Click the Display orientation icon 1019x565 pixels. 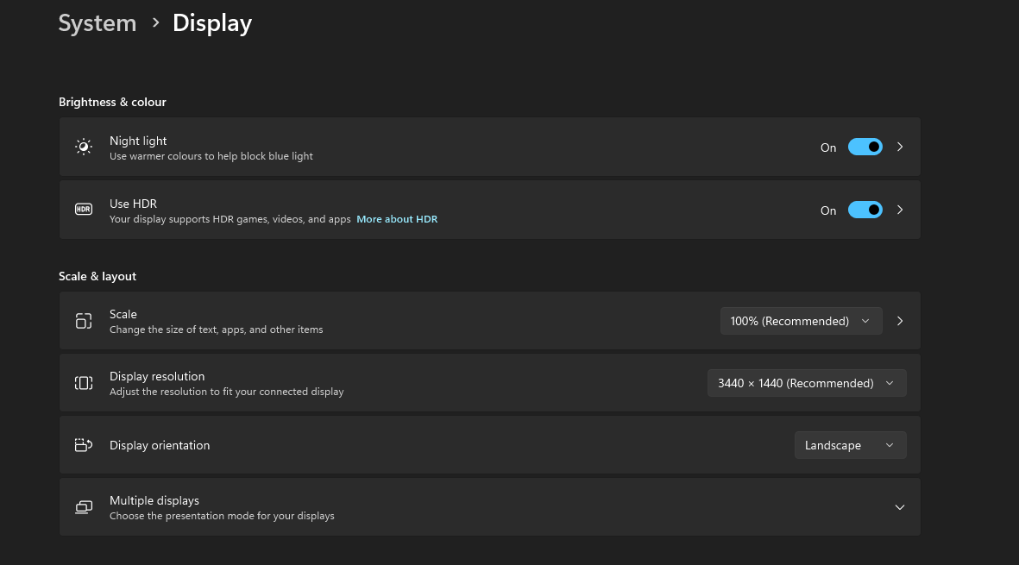point(84,445)
